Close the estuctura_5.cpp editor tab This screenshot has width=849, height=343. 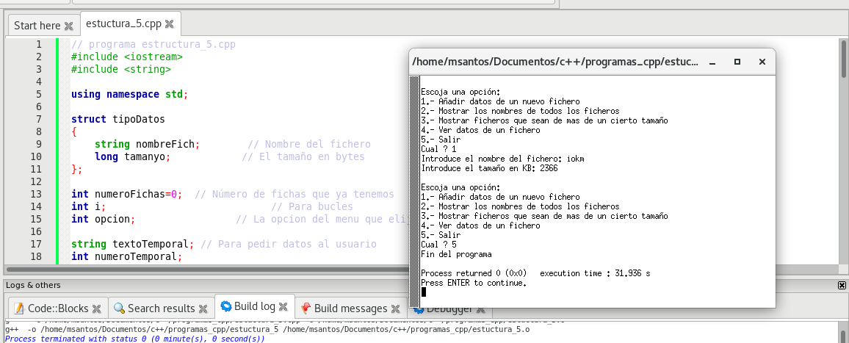(169, 24)
